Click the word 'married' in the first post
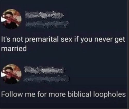Screen dimensions: 129x109 pyautogui.click(x=14, y=48)
